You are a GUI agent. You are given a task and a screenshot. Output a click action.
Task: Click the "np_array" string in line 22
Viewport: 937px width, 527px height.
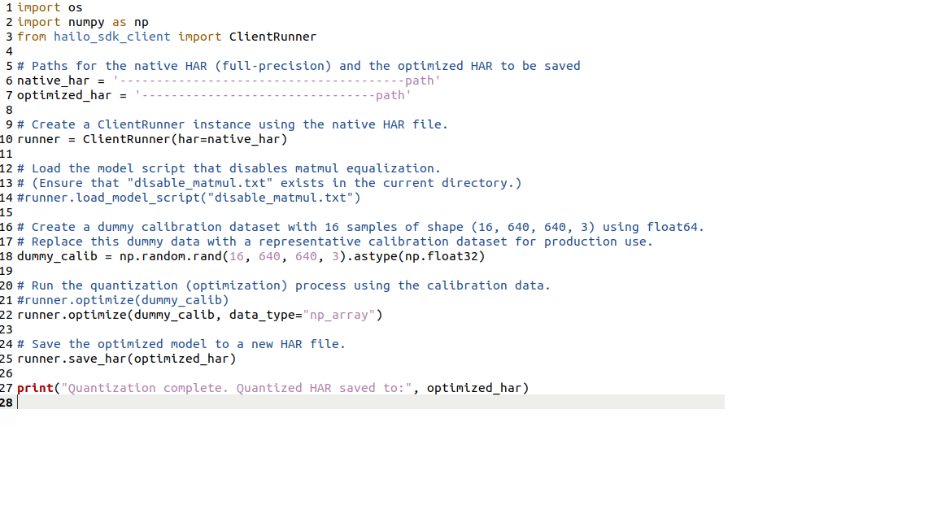coord(342,315)
